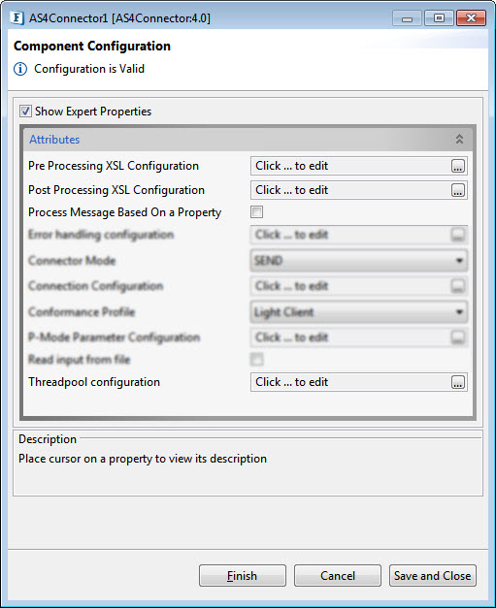Open Post Processing XSL Configuration ellipsis editor
Image resolution: width=496 pixels, height=608 pixels.
458,190
